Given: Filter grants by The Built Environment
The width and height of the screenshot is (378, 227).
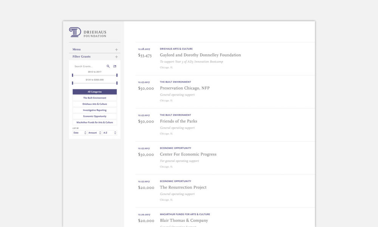Looking at the screenshot, I should (94, 98).
